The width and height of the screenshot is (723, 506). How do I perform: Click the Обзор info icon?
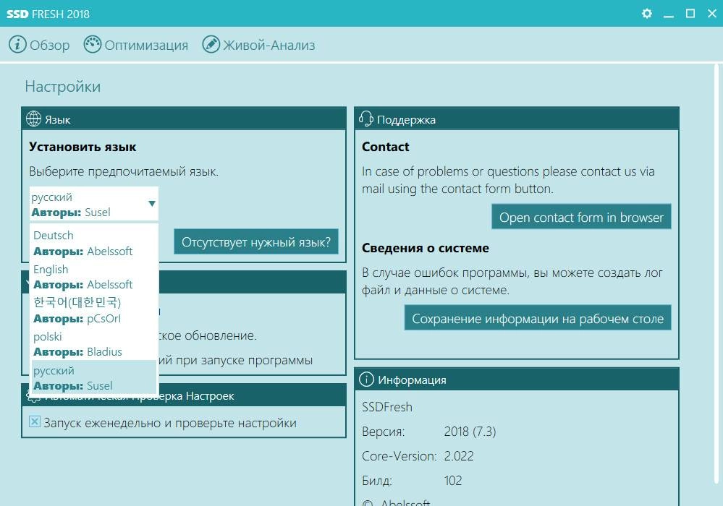(x=17, y=45)
